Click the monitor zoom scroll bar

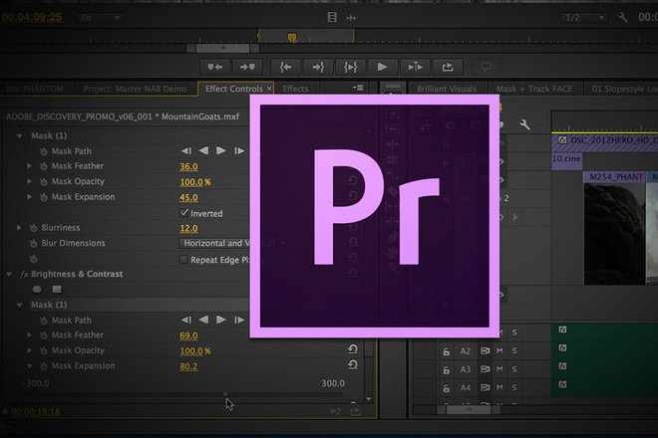click(223, 49)
